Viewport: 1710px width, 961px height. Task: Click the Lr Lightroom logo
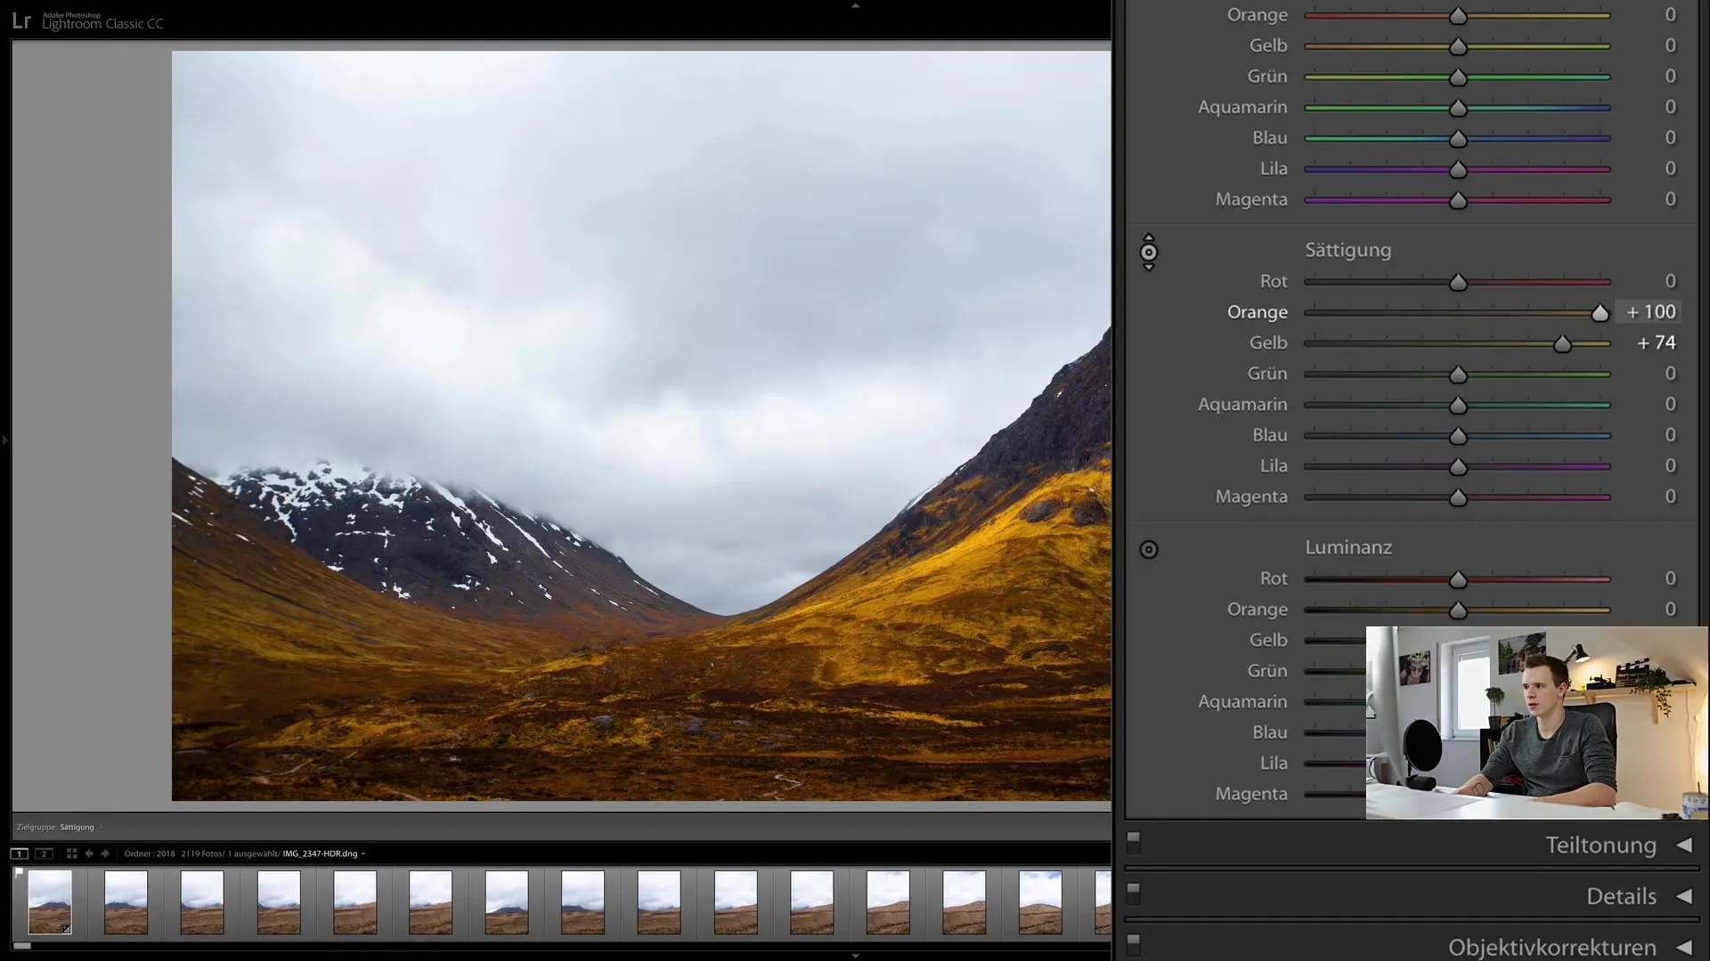point(21,20)
